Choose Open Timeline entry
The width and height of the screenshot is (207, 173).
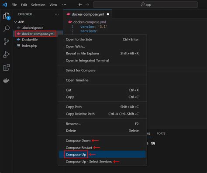102,80
